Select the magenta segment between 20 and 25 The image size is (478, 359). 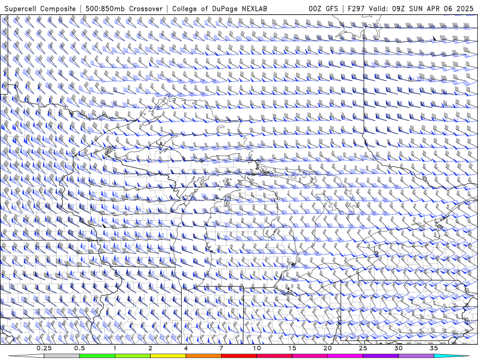pyautogui.click(x=345, y=356)
